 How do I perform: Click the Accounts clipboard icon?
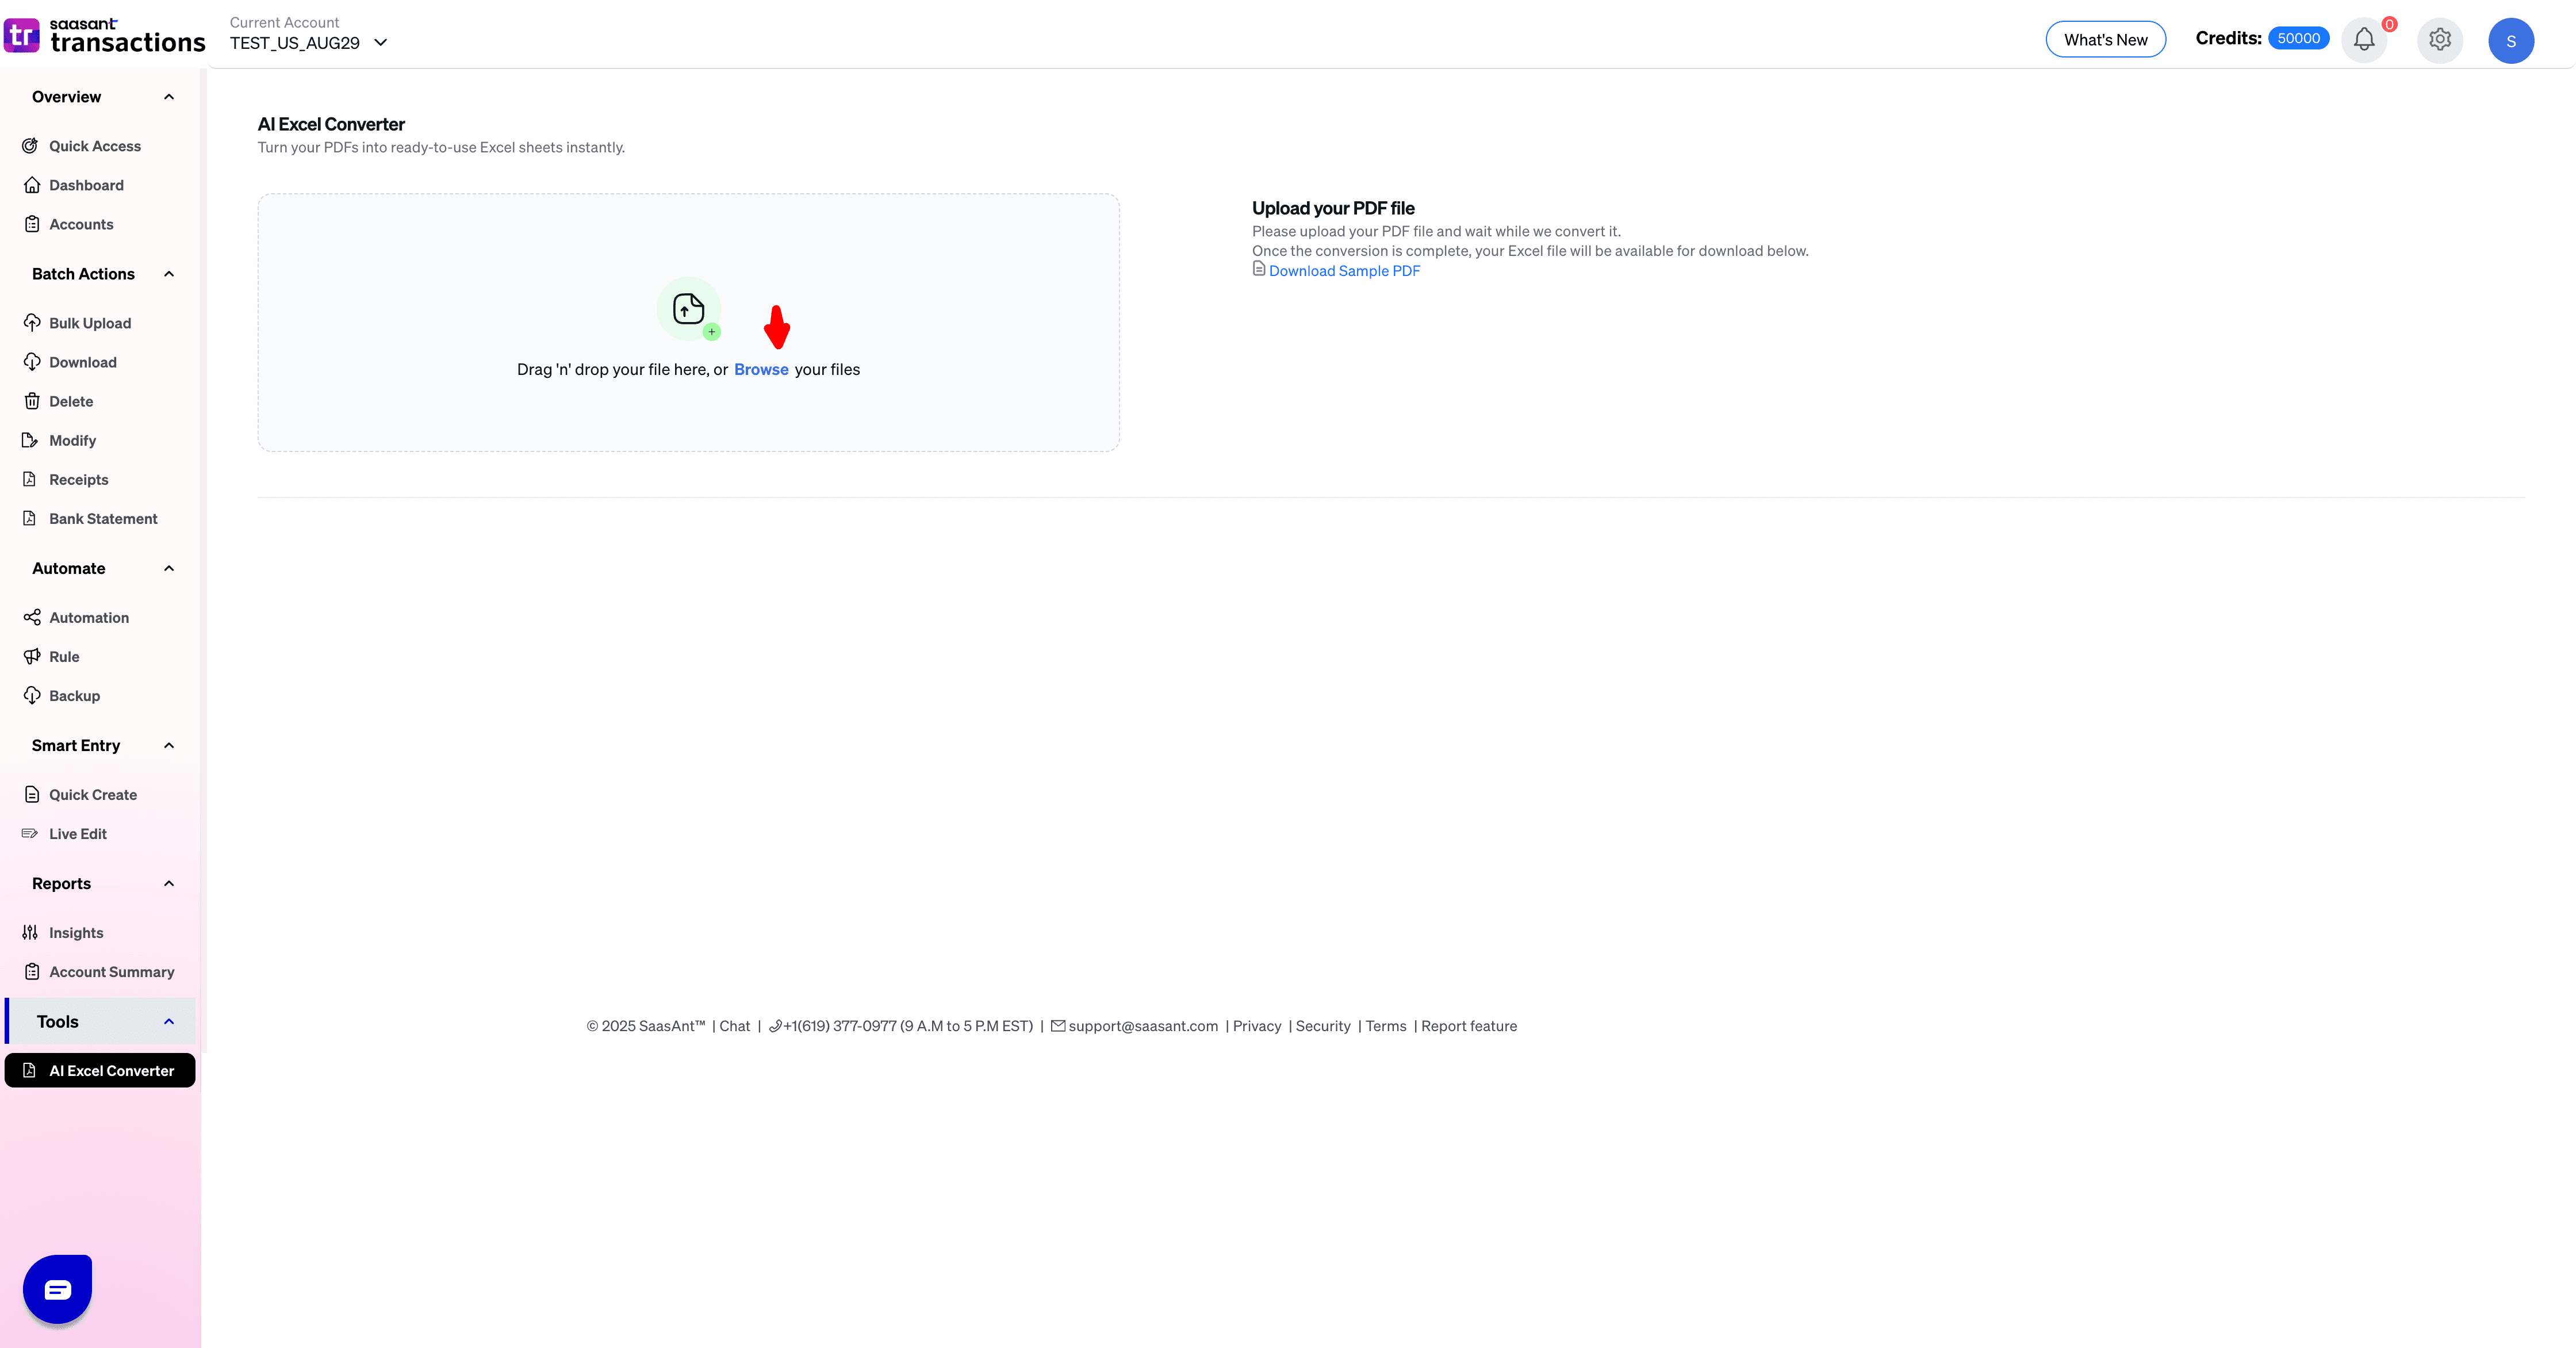pos(31,224)
